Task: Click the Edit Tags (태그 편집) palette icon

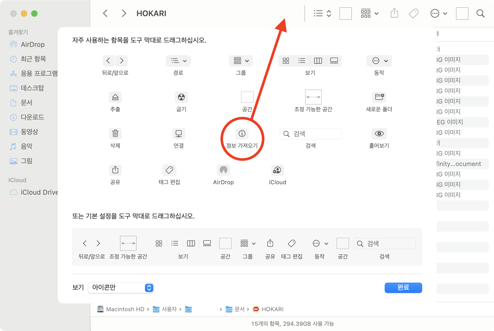Action: (169, 170)
